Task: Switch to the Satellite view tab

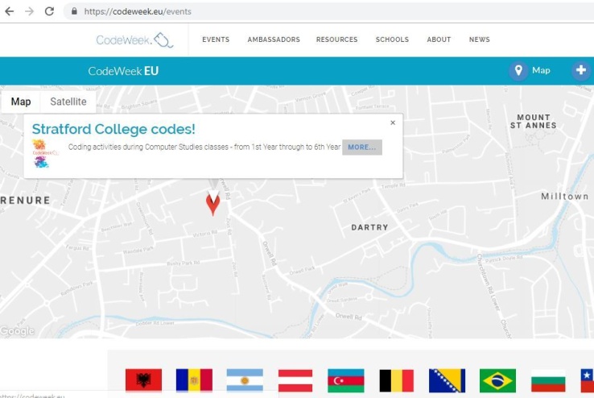Action: click(x=68, y=102)
